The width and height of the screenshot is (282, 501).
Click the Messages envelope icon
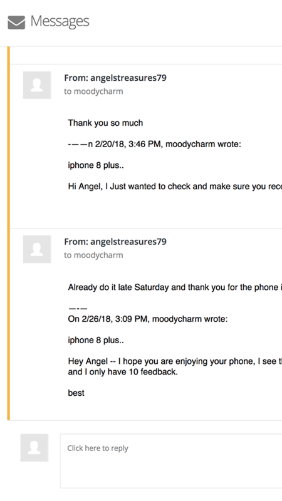[16, 23]
